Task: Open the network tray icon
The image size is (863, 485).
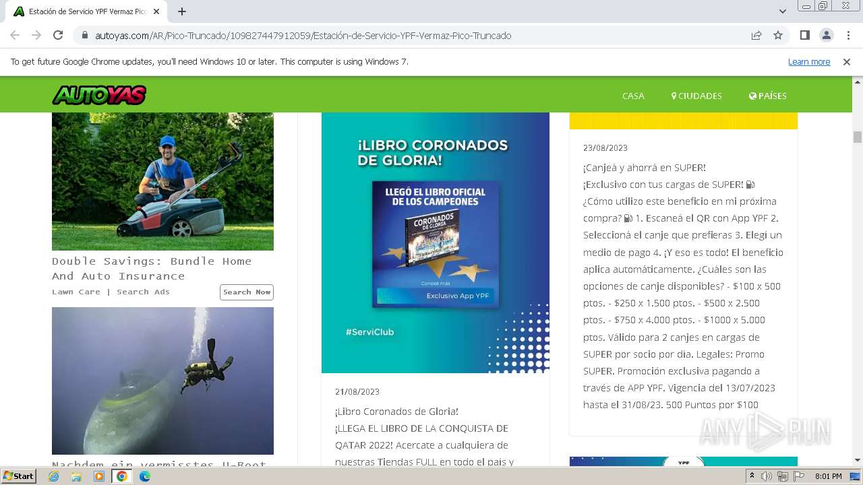Action: (x=783, y=476)
